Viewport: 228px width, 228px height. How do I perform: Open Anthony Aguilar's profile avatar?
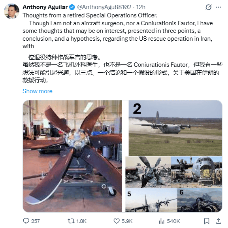11,11
